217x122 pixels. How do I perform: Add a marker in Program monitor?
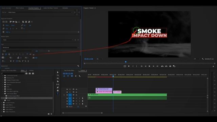click(x=129, y=66)
